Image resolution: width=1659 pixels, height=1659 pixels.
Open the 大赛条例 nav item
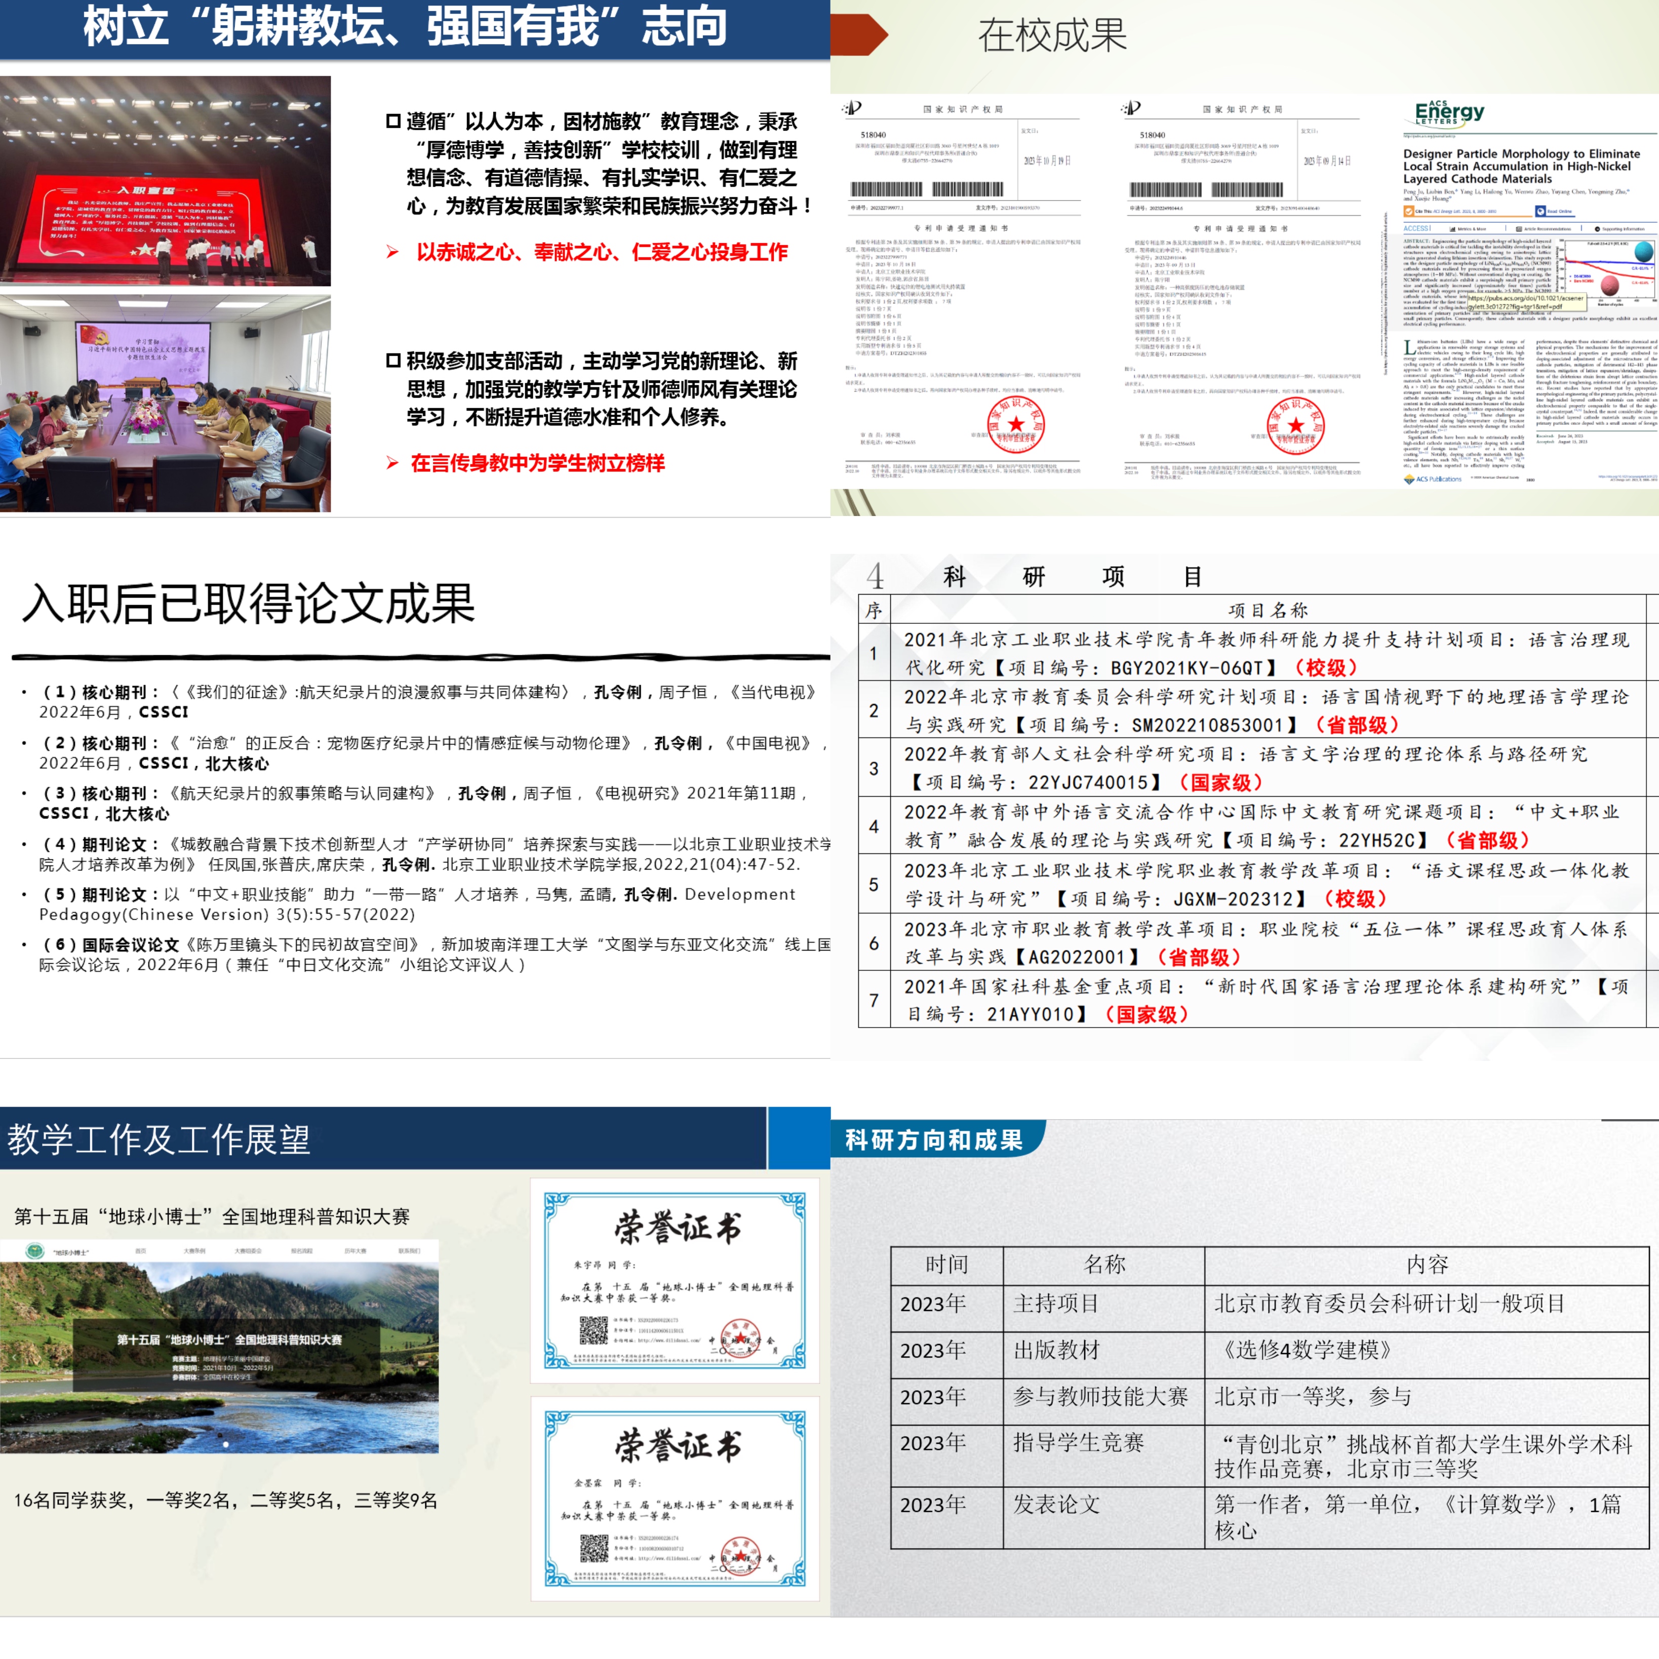(194, 1251)
